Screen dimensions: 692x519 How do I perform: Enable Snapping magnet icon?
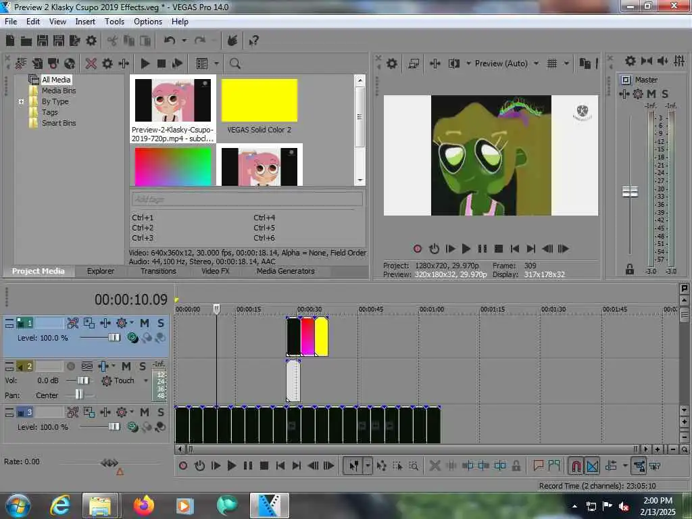click(x=576, y=466)
